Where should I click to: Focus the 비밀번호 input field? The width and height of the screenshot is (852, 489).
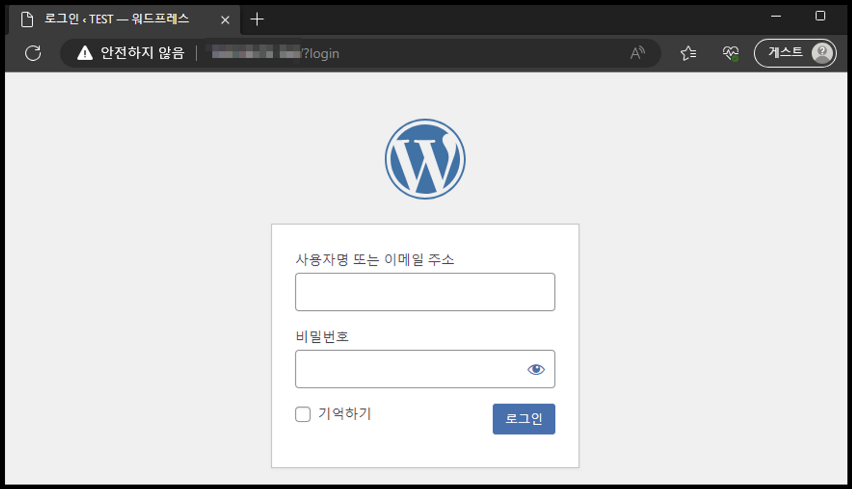point(408,369)
